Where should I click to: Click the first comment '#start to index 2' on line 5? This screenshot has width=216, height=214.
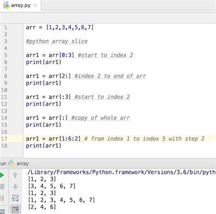tap(105, 55)
